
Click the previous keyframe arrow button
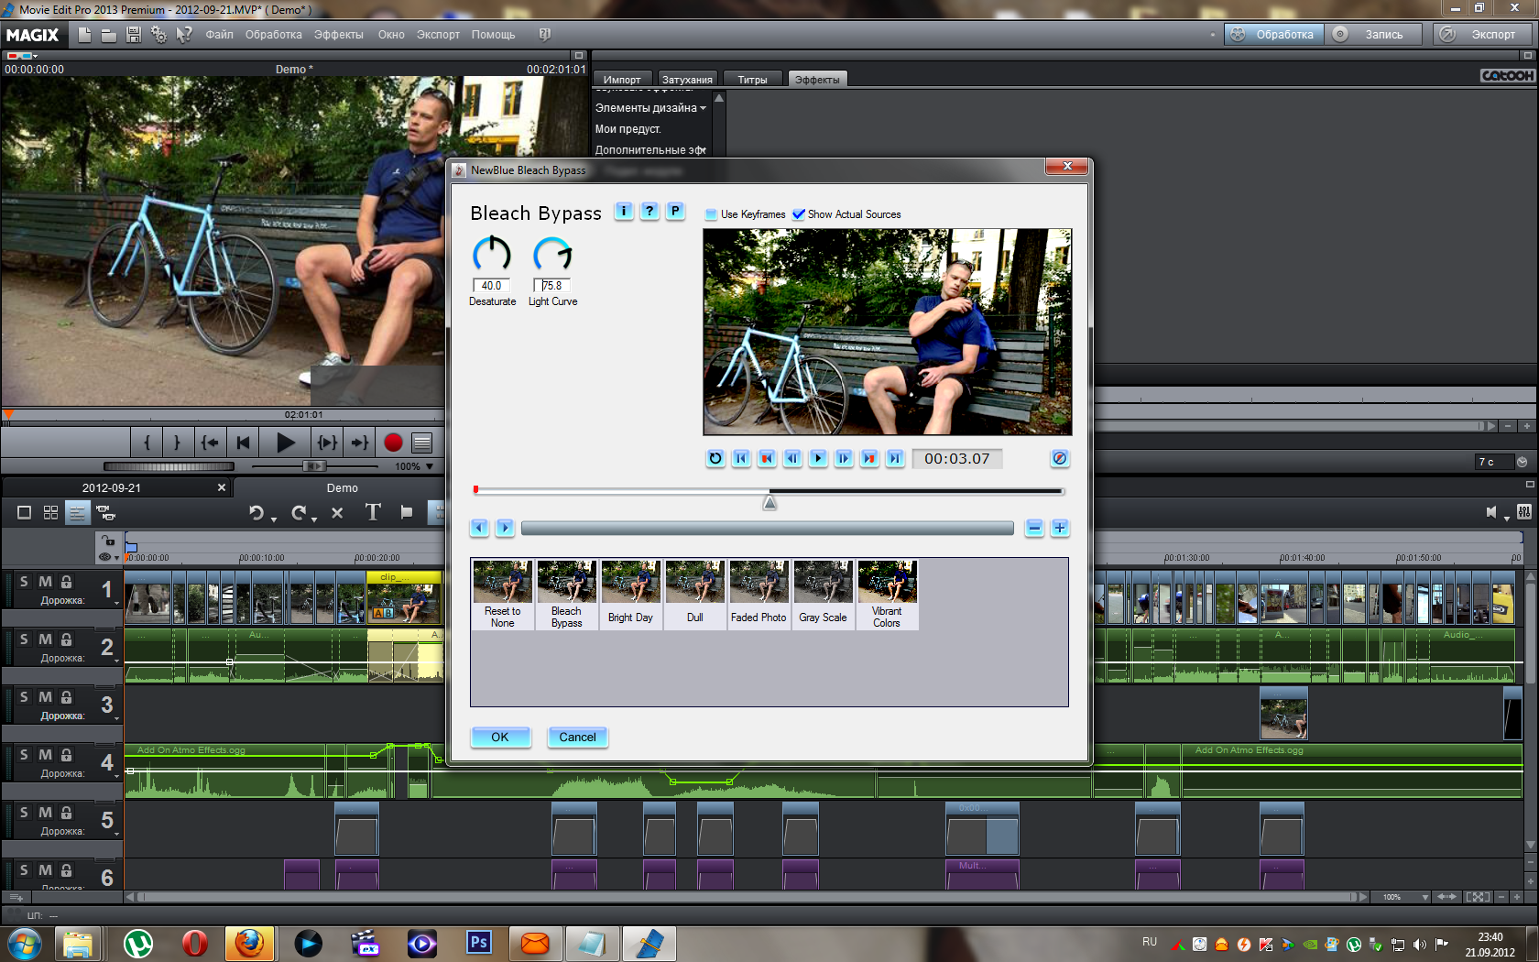click(x=479, y=528)
